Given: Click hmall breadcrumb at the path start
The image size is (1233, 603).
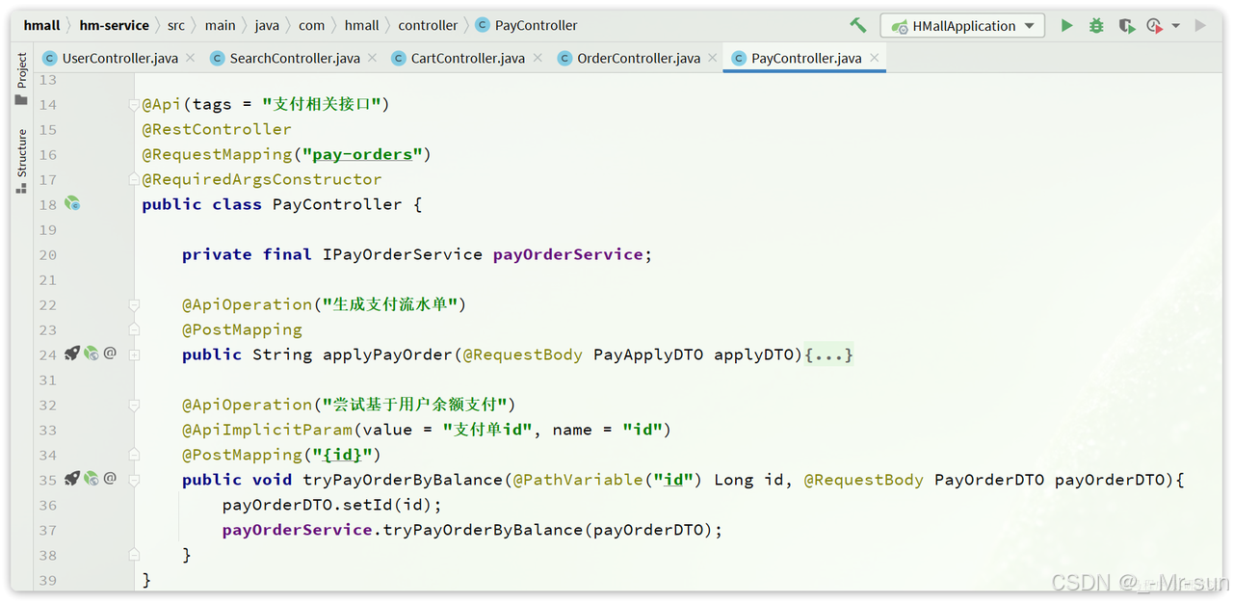Looking at the screenshot, I should tap(41, 25).
